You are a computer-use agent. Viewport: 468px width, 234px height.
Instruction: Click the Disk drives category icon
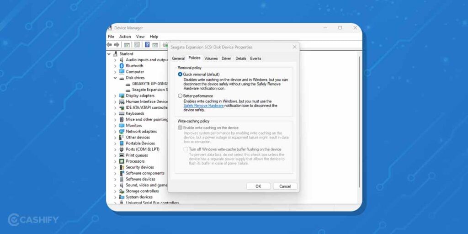122,78
